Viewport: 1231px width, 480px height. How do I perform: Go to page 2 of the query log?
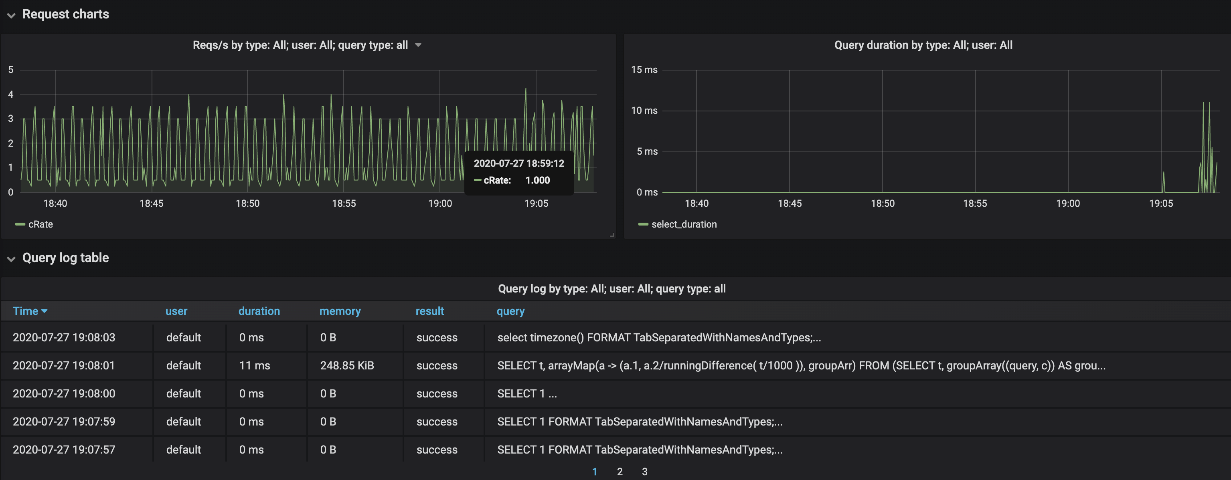point(620,472)
